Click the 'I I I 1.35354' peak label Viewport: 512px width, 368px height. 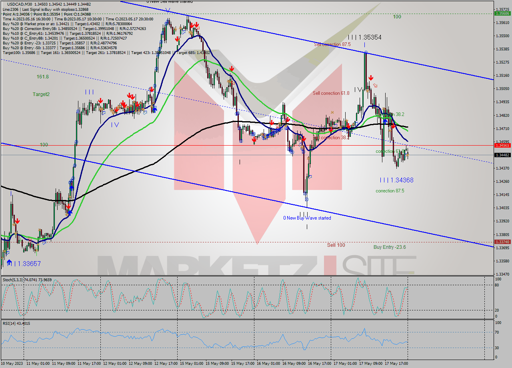(364, 37)
